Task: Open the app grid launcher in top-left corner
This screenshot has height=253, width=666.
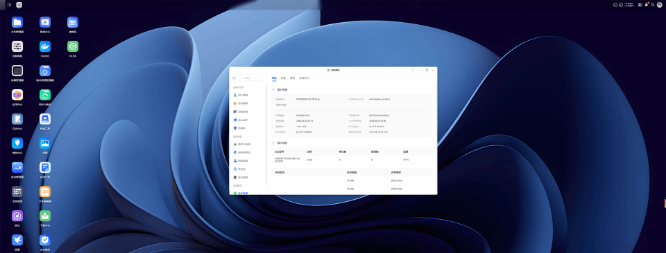Action: [9, 5]
